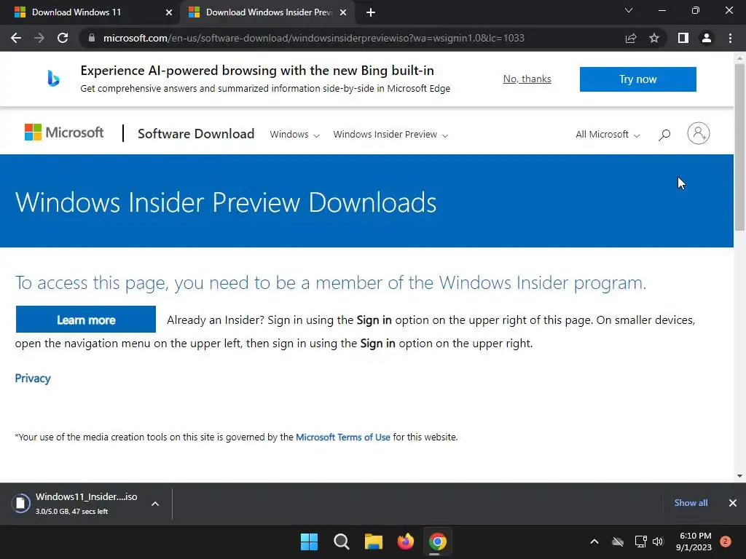The height and width of the screenshot is (559, 746).
Task: Go back to the previous page
Action: (x=16, y=38)
